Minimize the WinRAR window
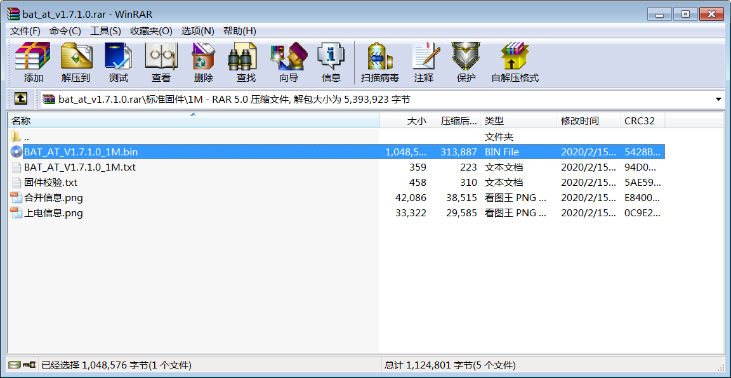 tap(661, 14)
